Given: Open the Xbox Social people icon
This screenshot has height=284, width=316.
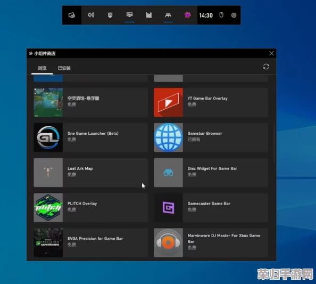Looking at the screenshot, I should [x=168, y=15].
